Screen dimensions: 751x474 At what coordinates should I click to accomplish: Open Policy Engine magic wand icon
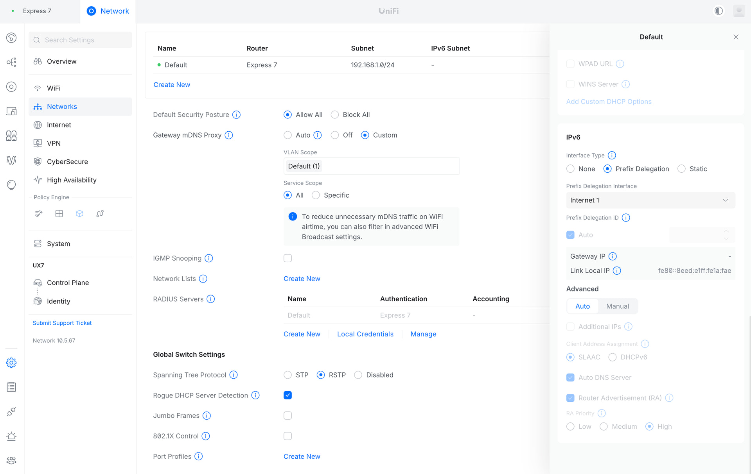(39, 213)
